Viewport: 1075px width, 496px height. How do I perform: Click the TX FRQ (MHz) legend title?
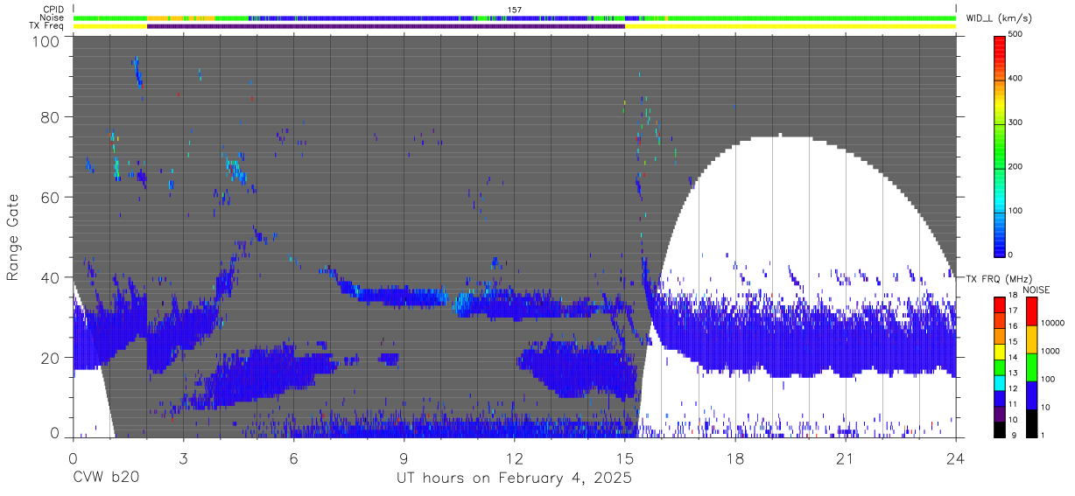tap(1000, 279)
